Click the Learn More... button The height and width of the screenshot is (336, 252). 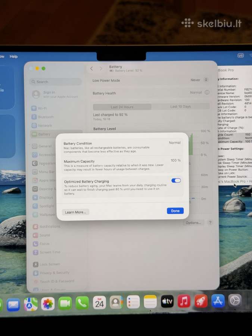tap(75, 212)
